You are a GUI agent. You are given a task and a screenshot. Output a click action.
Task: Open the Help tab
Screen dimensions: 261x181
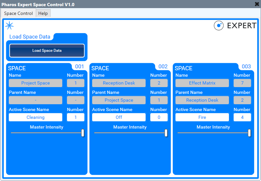[43, 13]
